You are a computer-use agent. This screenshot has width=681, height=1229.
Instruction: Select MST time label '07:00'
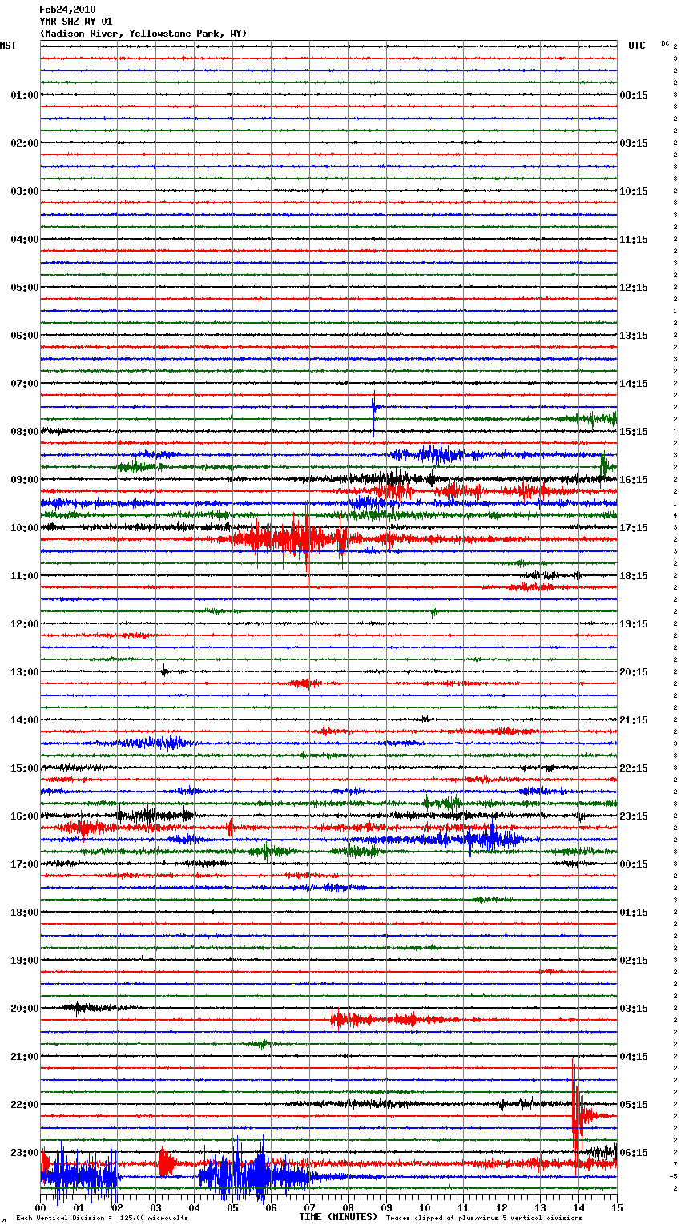[x=25, y=384]
